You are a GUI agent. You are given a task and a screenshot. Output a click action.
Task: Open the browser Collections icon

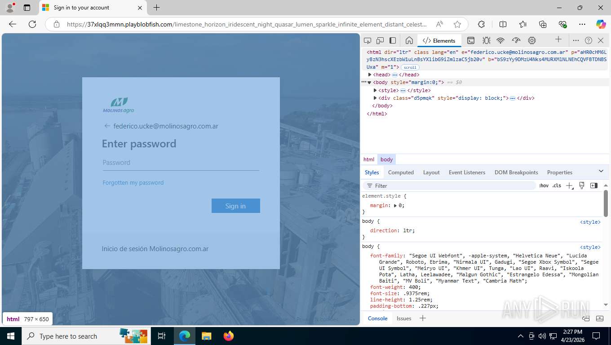click(x=543, y=24)
